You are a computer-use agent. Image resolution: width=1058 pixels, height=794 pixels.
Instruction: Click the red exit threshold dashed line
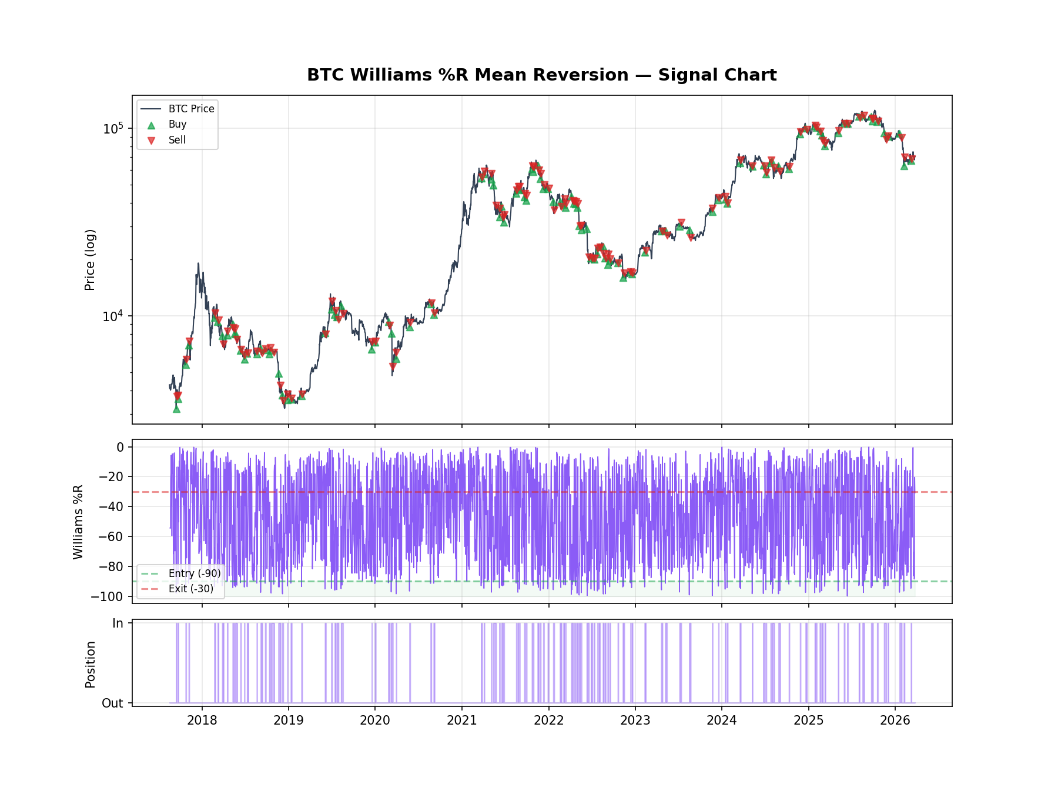pyautogui.click(x=647, y=492)
